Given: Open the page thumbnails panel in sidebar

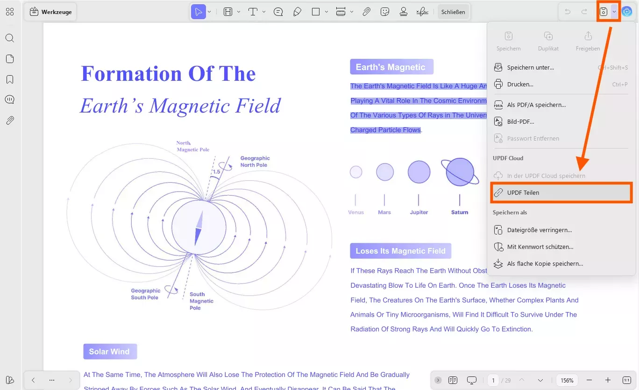Looking at the screenshot, I should pyautogui.click(x=10, y=59).
